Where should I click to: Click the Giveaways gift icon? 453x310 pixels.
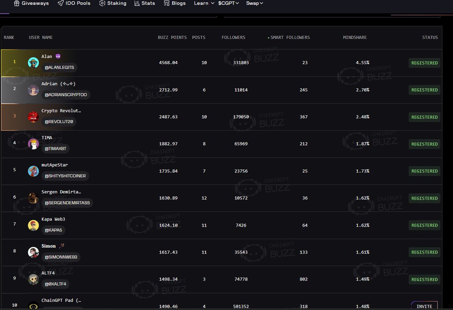[x=17, y=3]
